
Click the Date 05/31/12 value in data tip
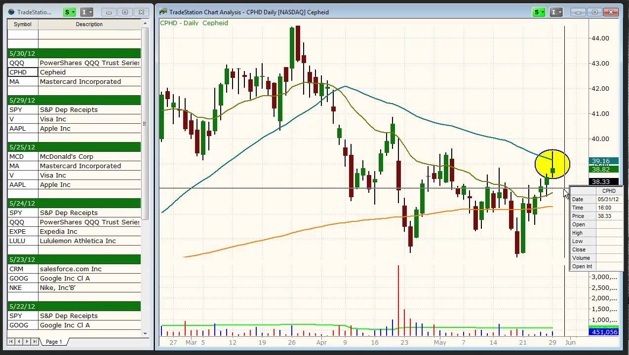[609, 199]
